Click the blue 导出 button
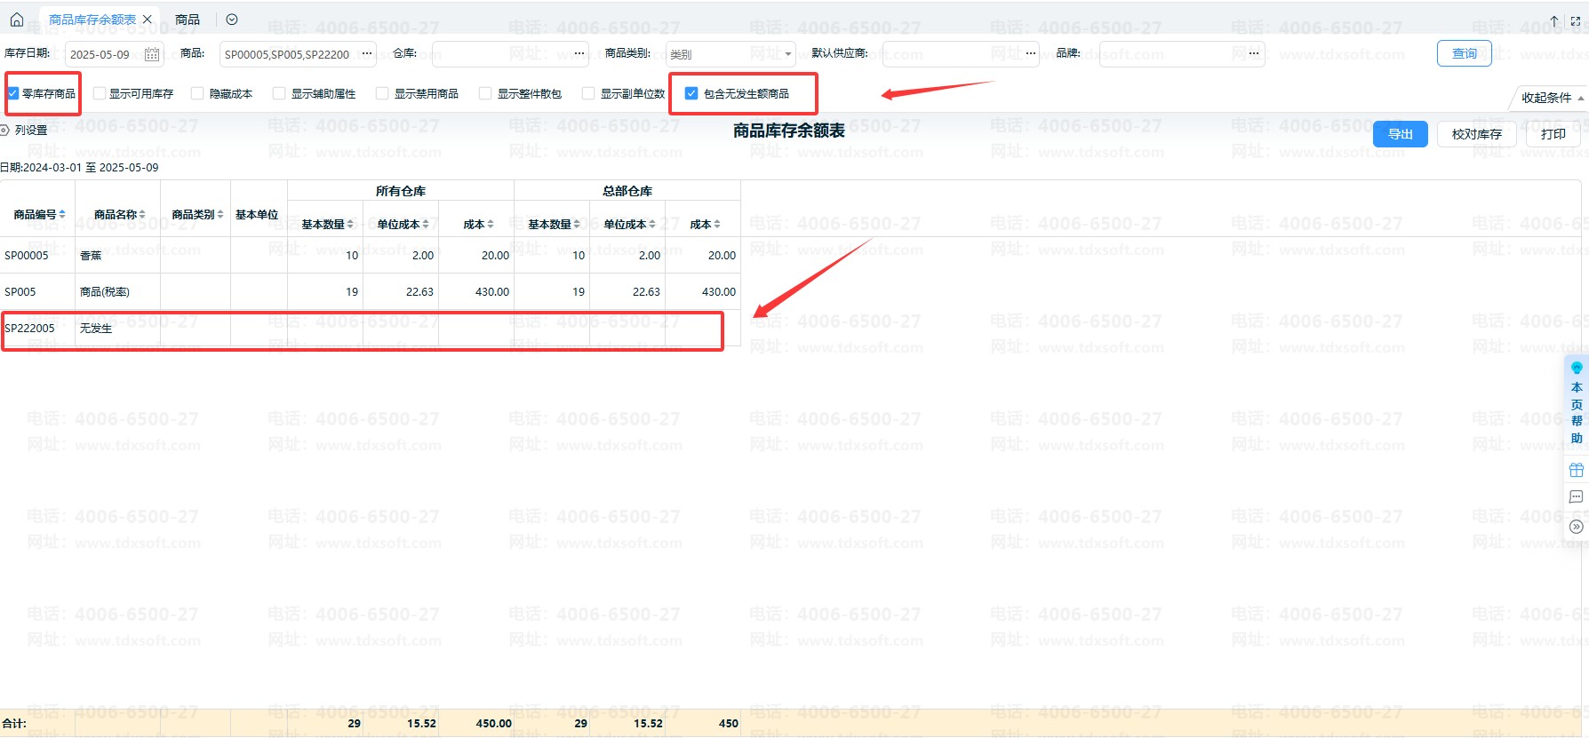This screenshot has height=738, width=1589. (1400, 134)
